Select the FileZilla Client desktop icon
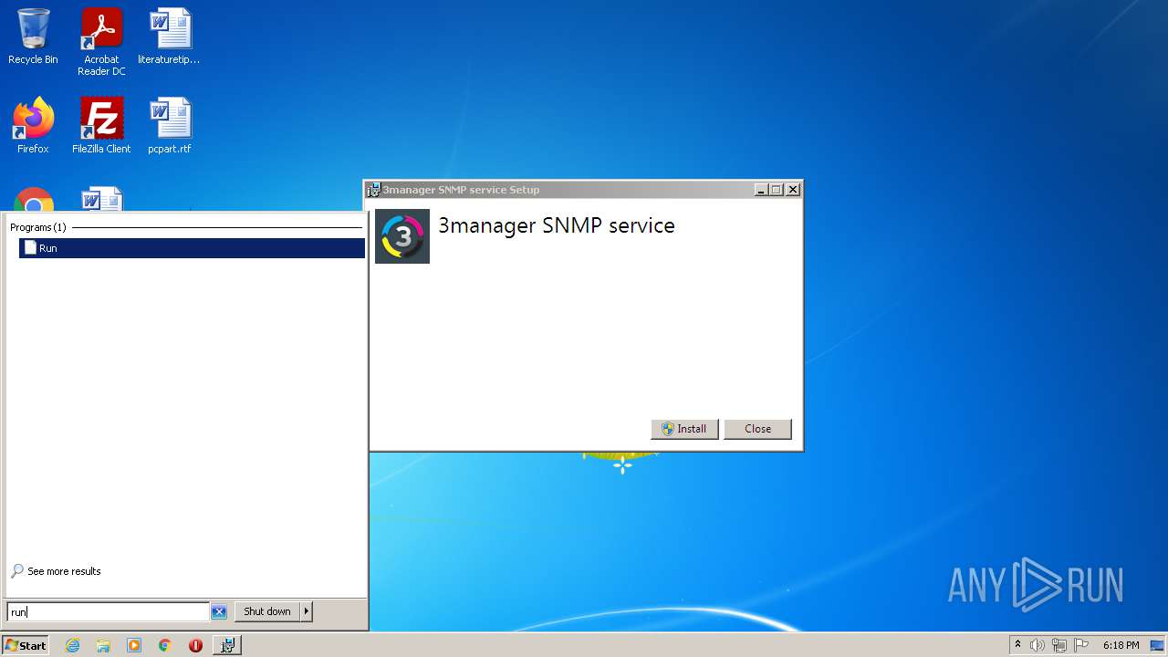Viewport: 1168px width, 657px height. tap(101, 126)
